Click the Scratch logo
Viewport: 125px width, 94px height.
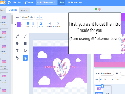click(x=3, y=2)
